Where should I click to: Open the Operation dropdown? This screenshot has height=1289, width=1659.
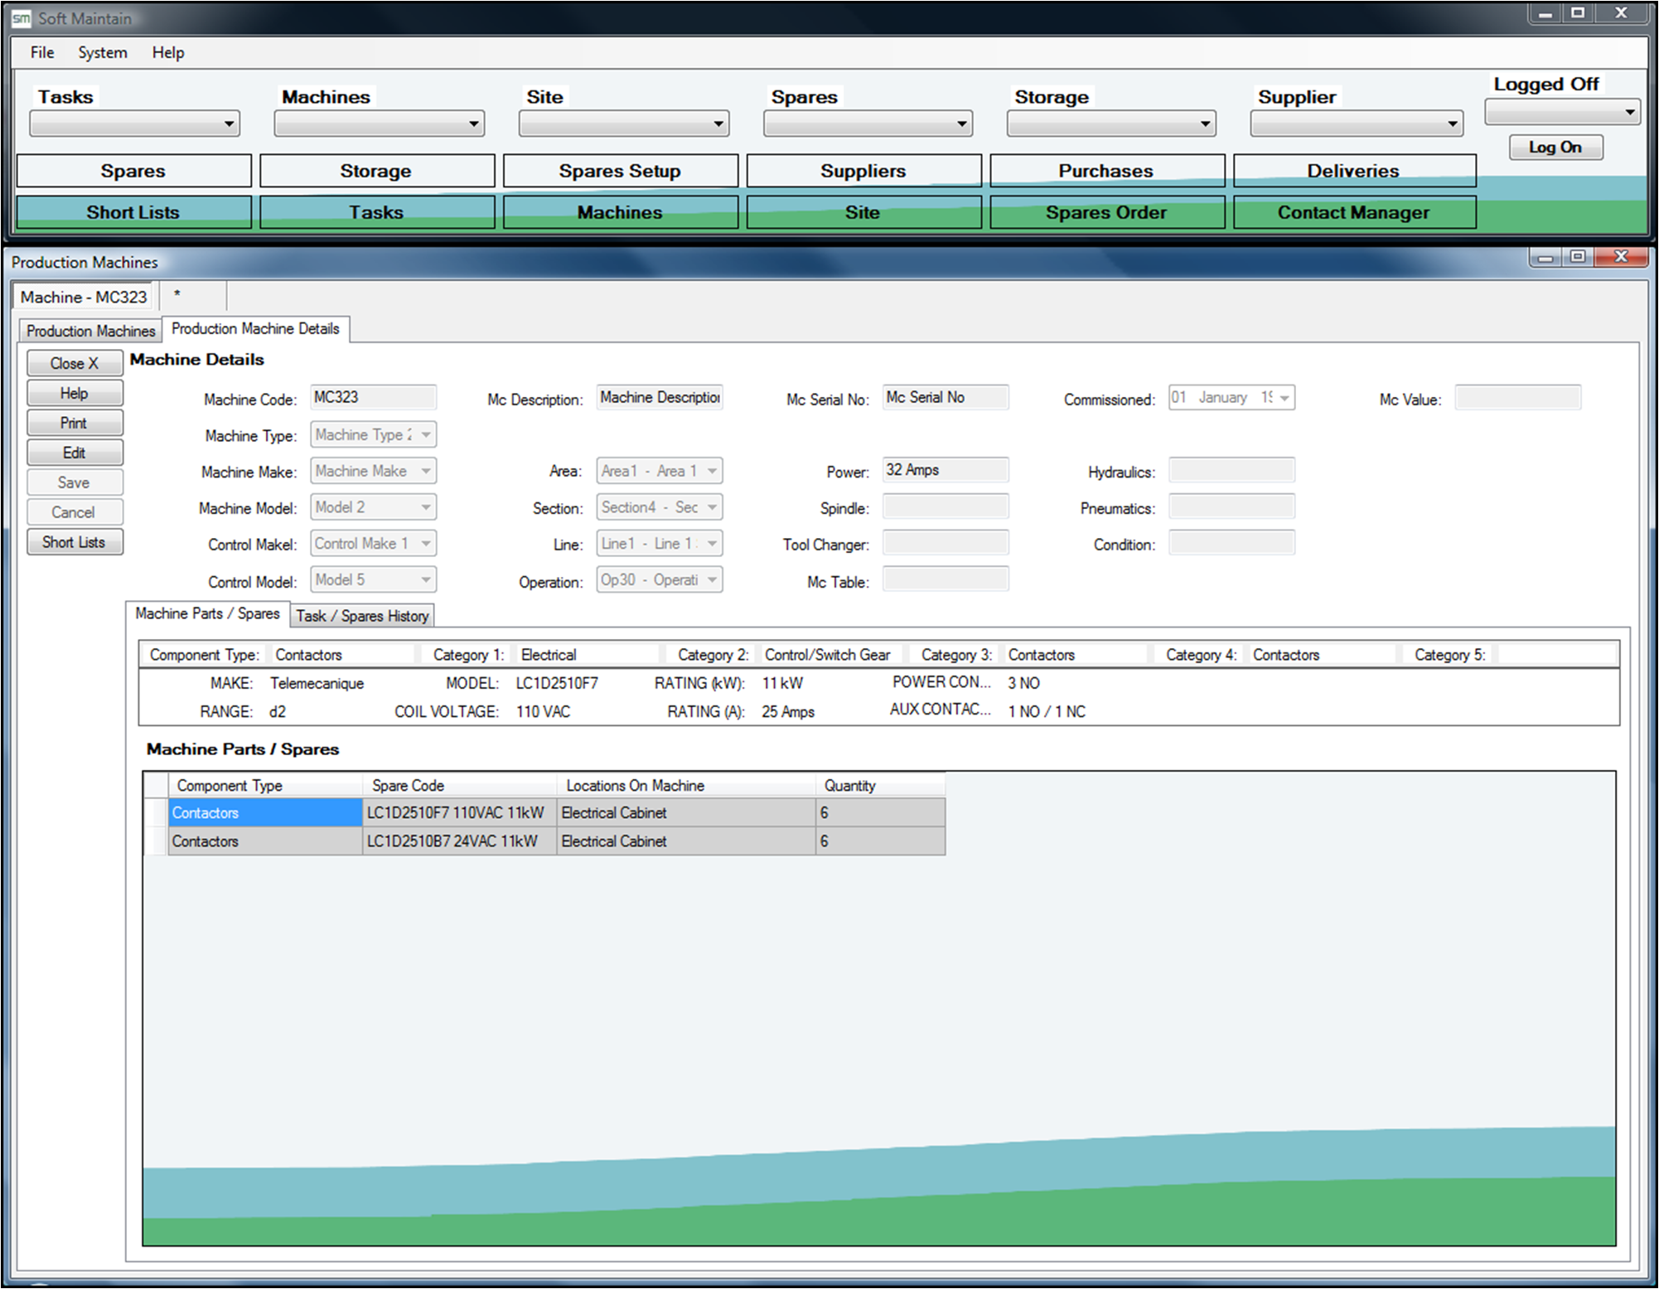[660, 579]
